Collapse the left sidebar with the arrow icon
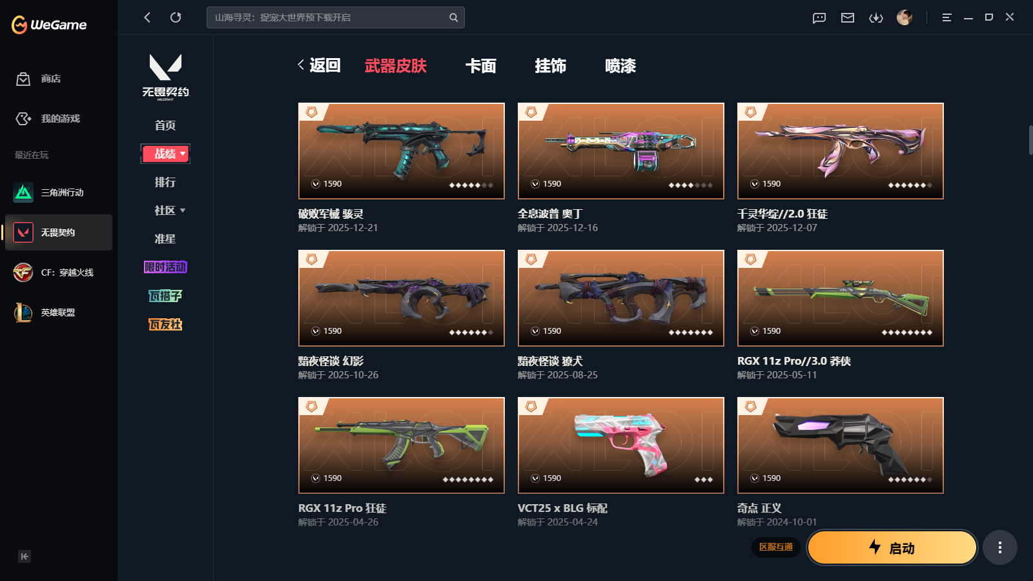The image size is (1033, 581). click(25, 556)
